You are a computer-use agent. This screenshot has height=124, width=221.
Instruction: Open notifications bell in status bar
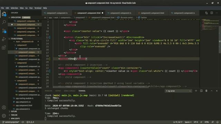pos(218,122)
